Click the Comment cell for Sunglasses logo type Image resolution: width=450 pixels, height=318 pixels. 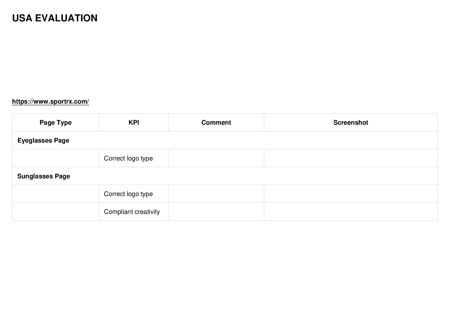(x=216, y=194)
